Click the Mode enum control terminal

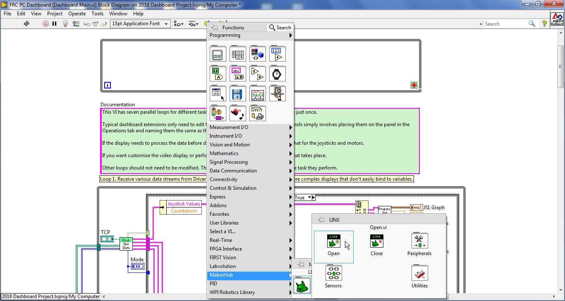coord(137,265)
